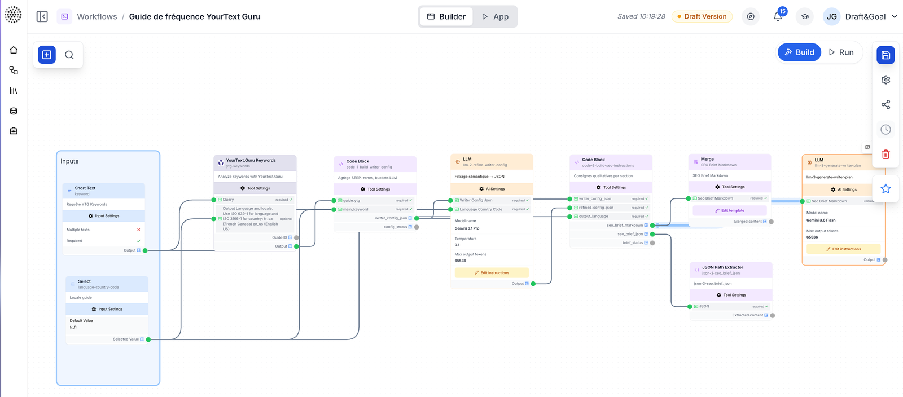903x397 pixels.
Task: Click the Select node Selected Value connector
Action: (148, 339)
